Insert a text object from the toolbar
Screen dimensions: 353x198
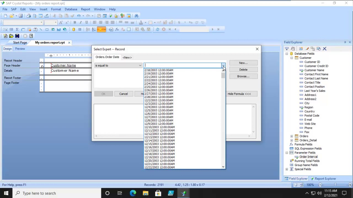[5, 29]
